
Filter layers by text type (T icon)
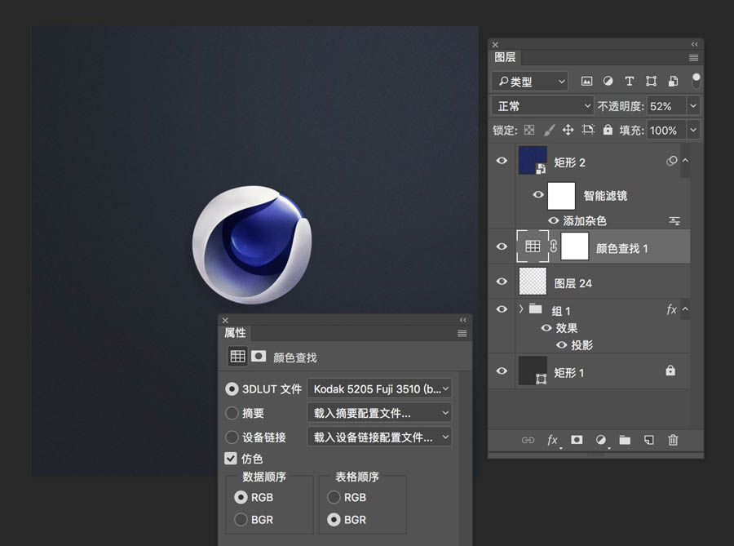[x=629, y=82]
